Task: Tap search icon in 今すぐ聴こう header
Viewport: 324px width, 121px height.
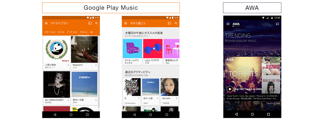Action: [x=176, y=23]
